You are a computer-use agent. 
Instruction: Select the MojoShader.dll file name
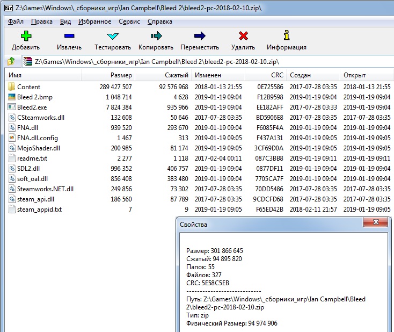point(39,148)
